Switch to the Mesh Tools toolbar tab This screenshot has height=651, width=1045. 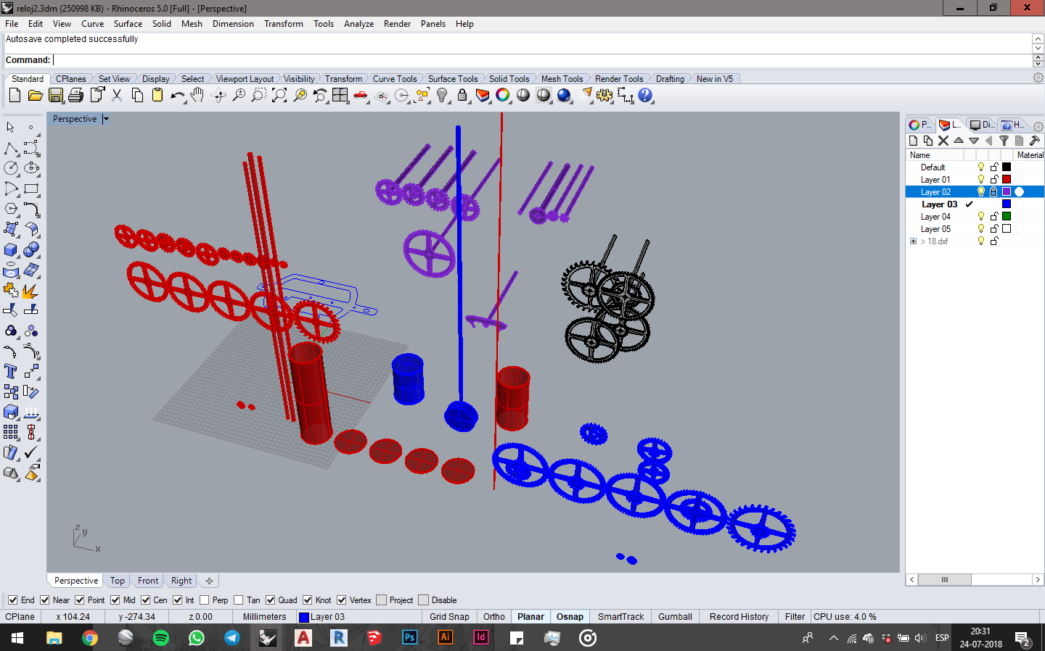pos(562,79)
